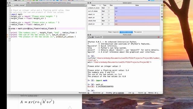
Task: Select the value2_str variable name
Action: click(x=91, y=24)
